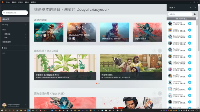Open the 花團錦簇套件包 promotion card
The height and width of the screenshot is (112, 200).
(65, 67)
